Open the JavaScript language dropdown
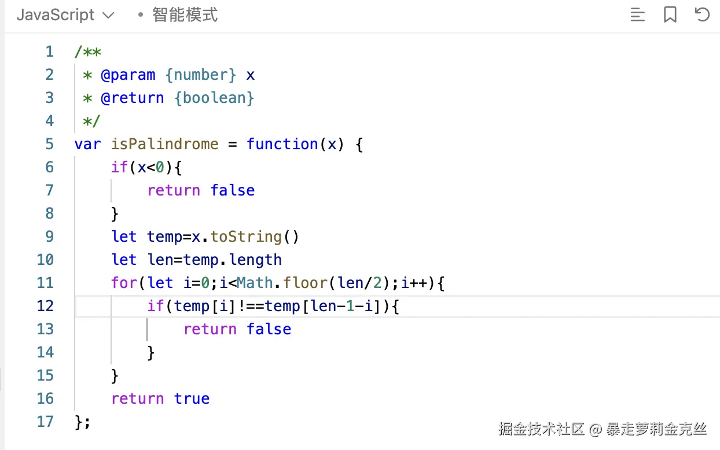The image size is (720, 450). (56, 15)
